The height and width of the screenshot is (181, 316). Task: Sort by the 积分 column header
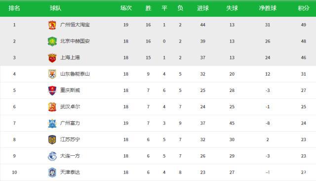[304, 8]
